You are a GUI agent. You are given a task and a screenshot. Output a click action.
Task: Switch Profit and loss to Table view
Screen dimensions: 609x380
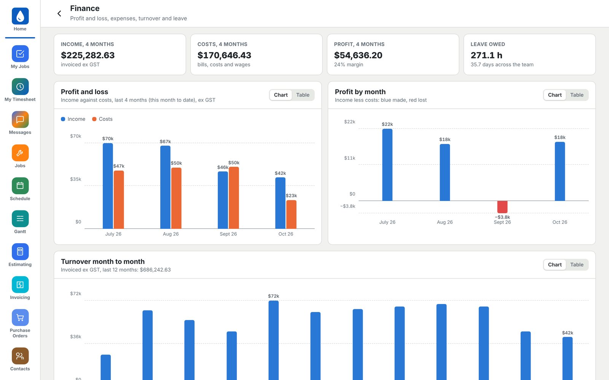coord(303,95)
